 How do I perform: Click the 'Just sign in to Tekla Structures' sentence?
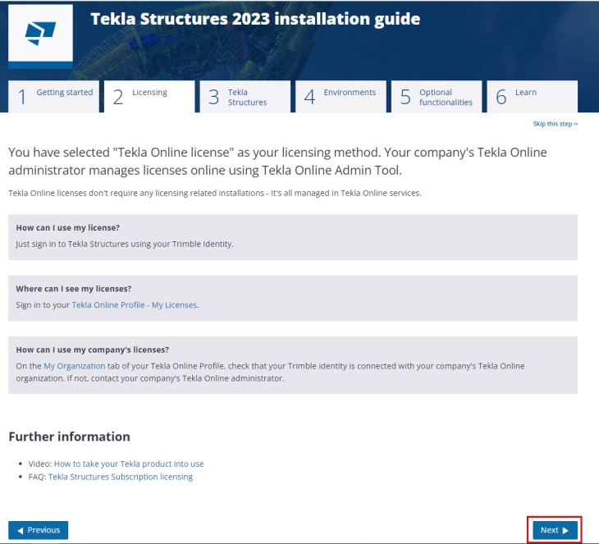click(125, 245)
